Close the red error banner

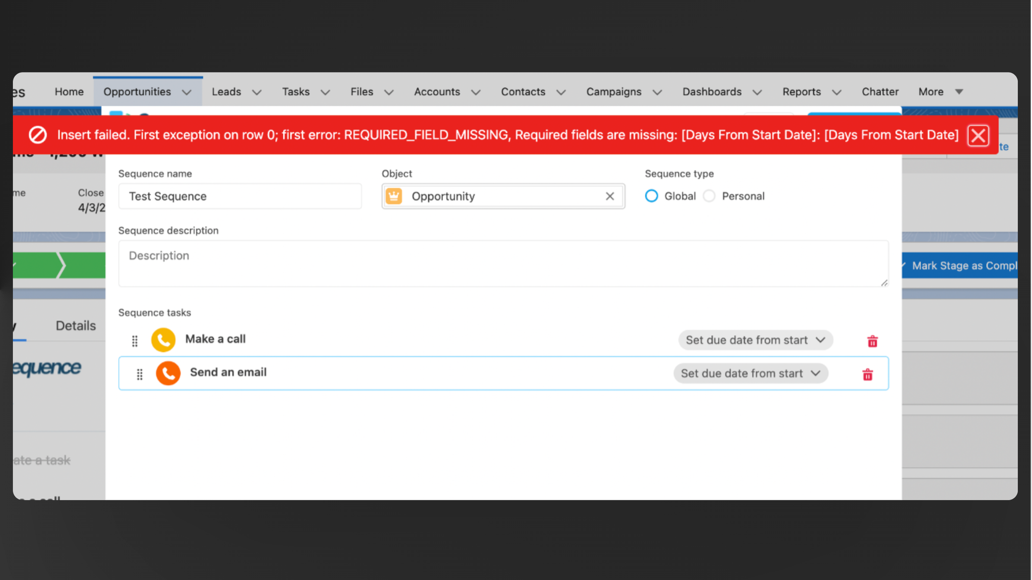[x=978, y=135]
